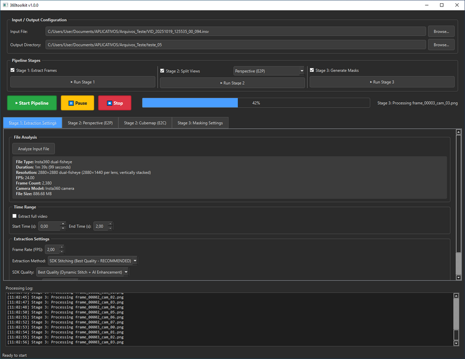Image resolution: width=465 pixels, height=359 pixels.
Task: Click the End Time value field
Action: [100, 226]
